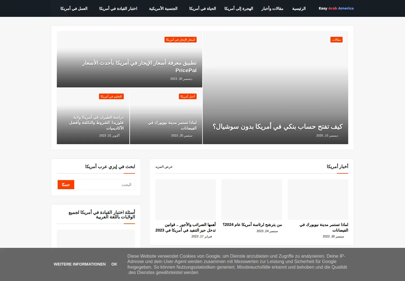The height and width of the screenshot is (281, 405).
Task: Click date فبراير 17, 2023
Action: [x=202, y=236]
